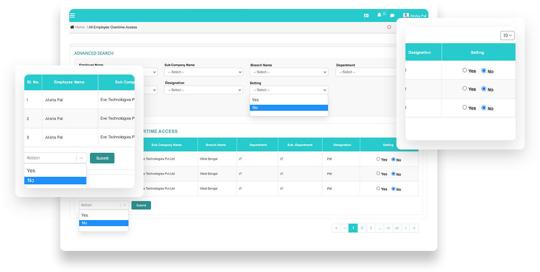Click the Home icon in breadcrumb
Viewport: 540px width, 272px height.
pos(72,27)
